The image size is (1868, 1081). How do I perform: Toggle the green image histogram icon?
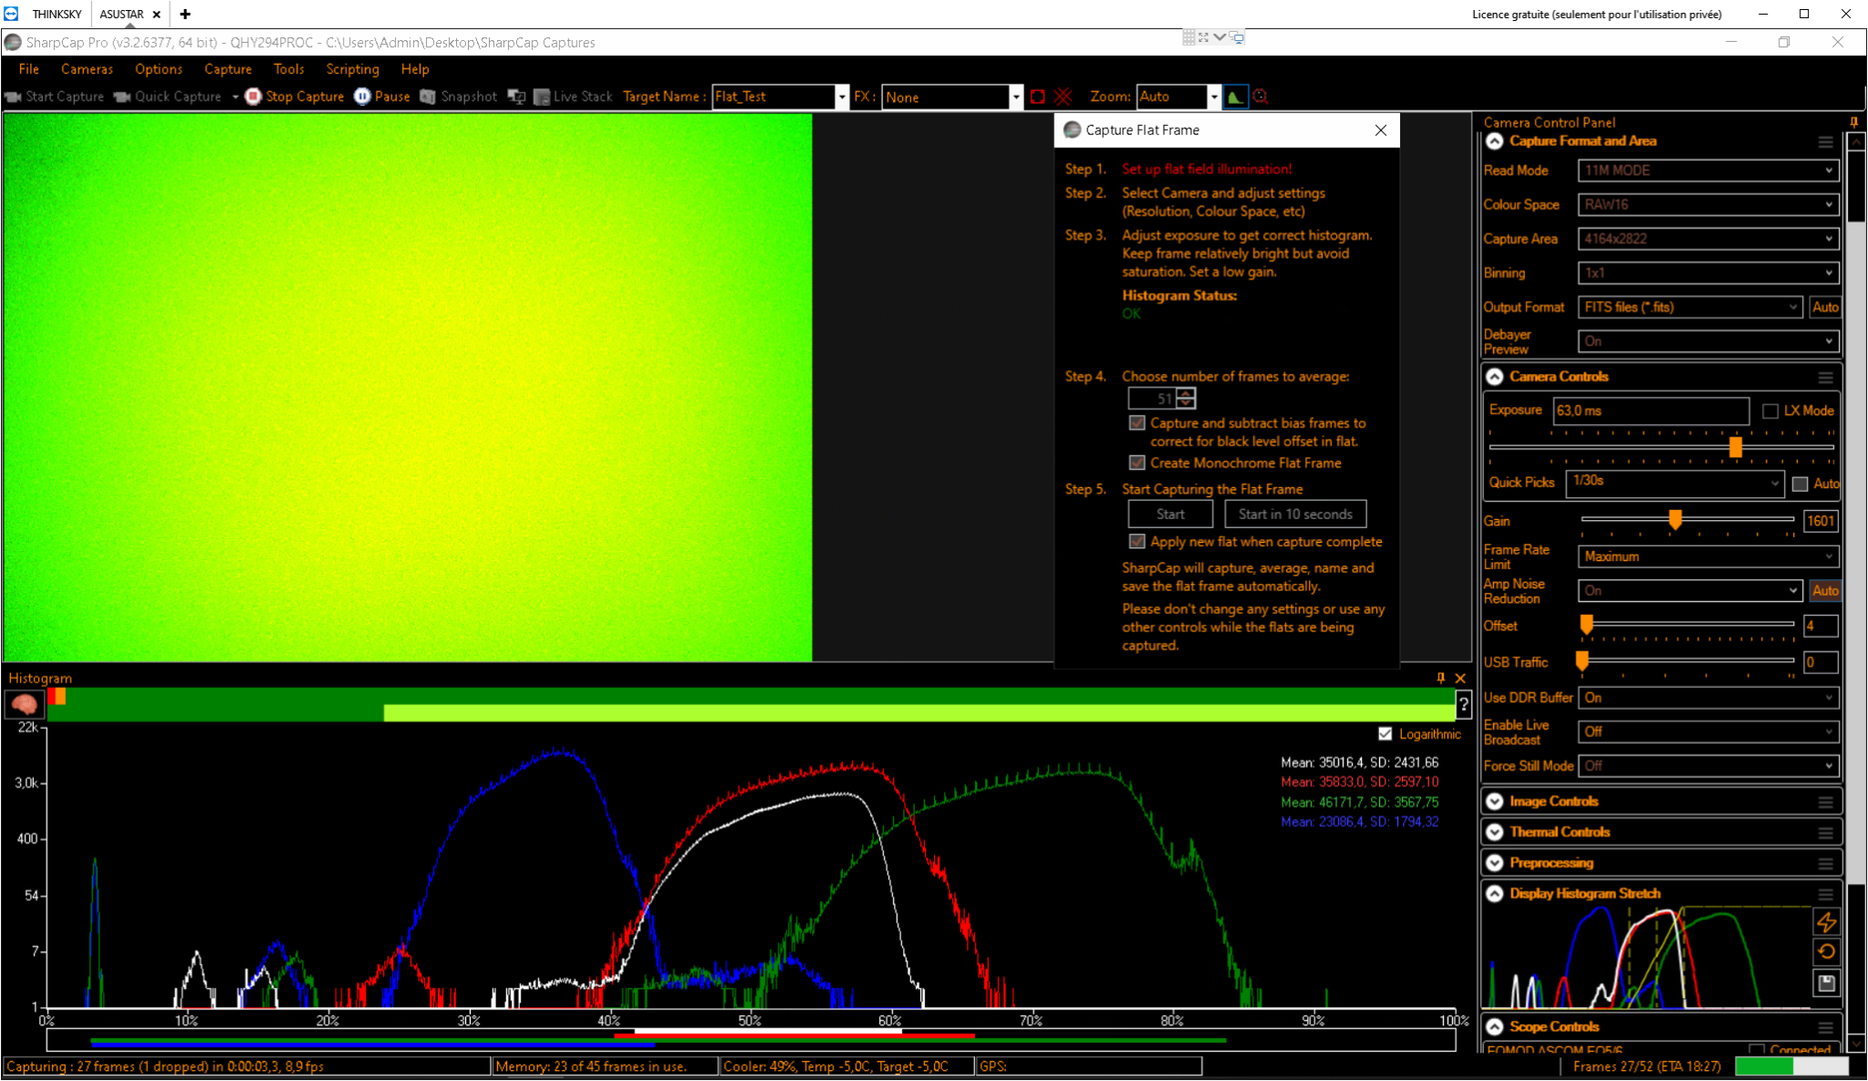click(1235, 97)
